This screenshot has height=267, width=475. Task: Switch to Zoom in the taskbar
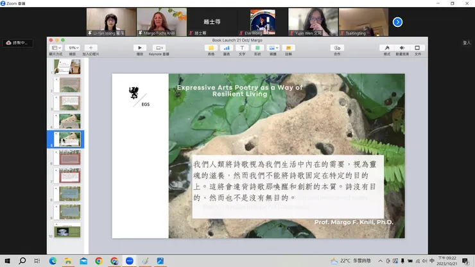130,261
